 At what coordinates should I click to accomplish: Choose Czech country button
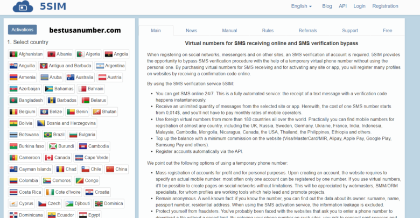point(50,203)
